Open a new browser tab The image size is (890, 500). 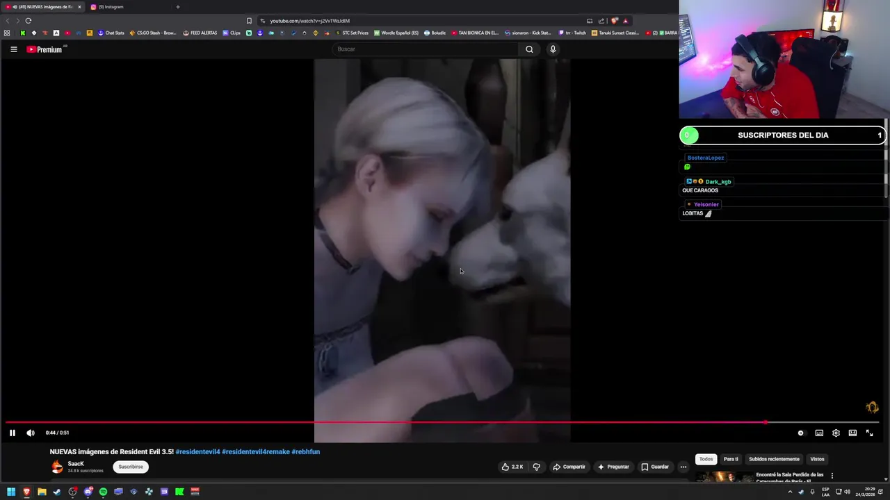coord(178,7)
